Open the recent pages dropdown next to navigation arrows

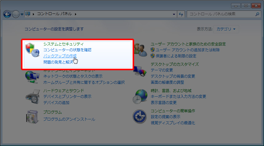(22, 14)
